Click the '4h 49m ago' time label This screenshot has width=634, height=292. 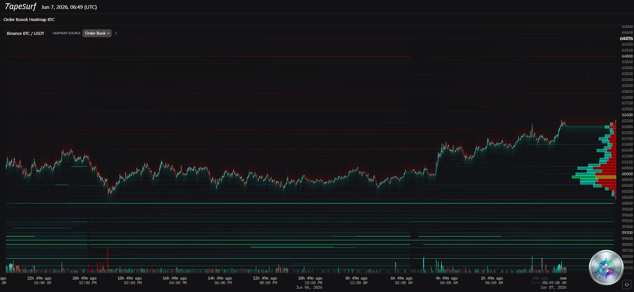[447, 278]
